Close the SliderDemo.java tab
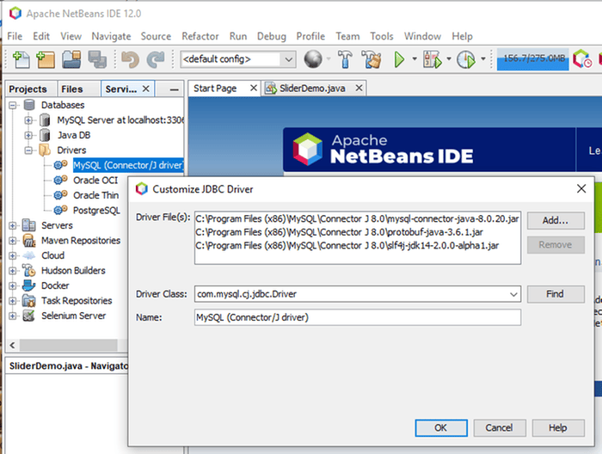The width and height of the screenshot is (602, 454). 359,89
